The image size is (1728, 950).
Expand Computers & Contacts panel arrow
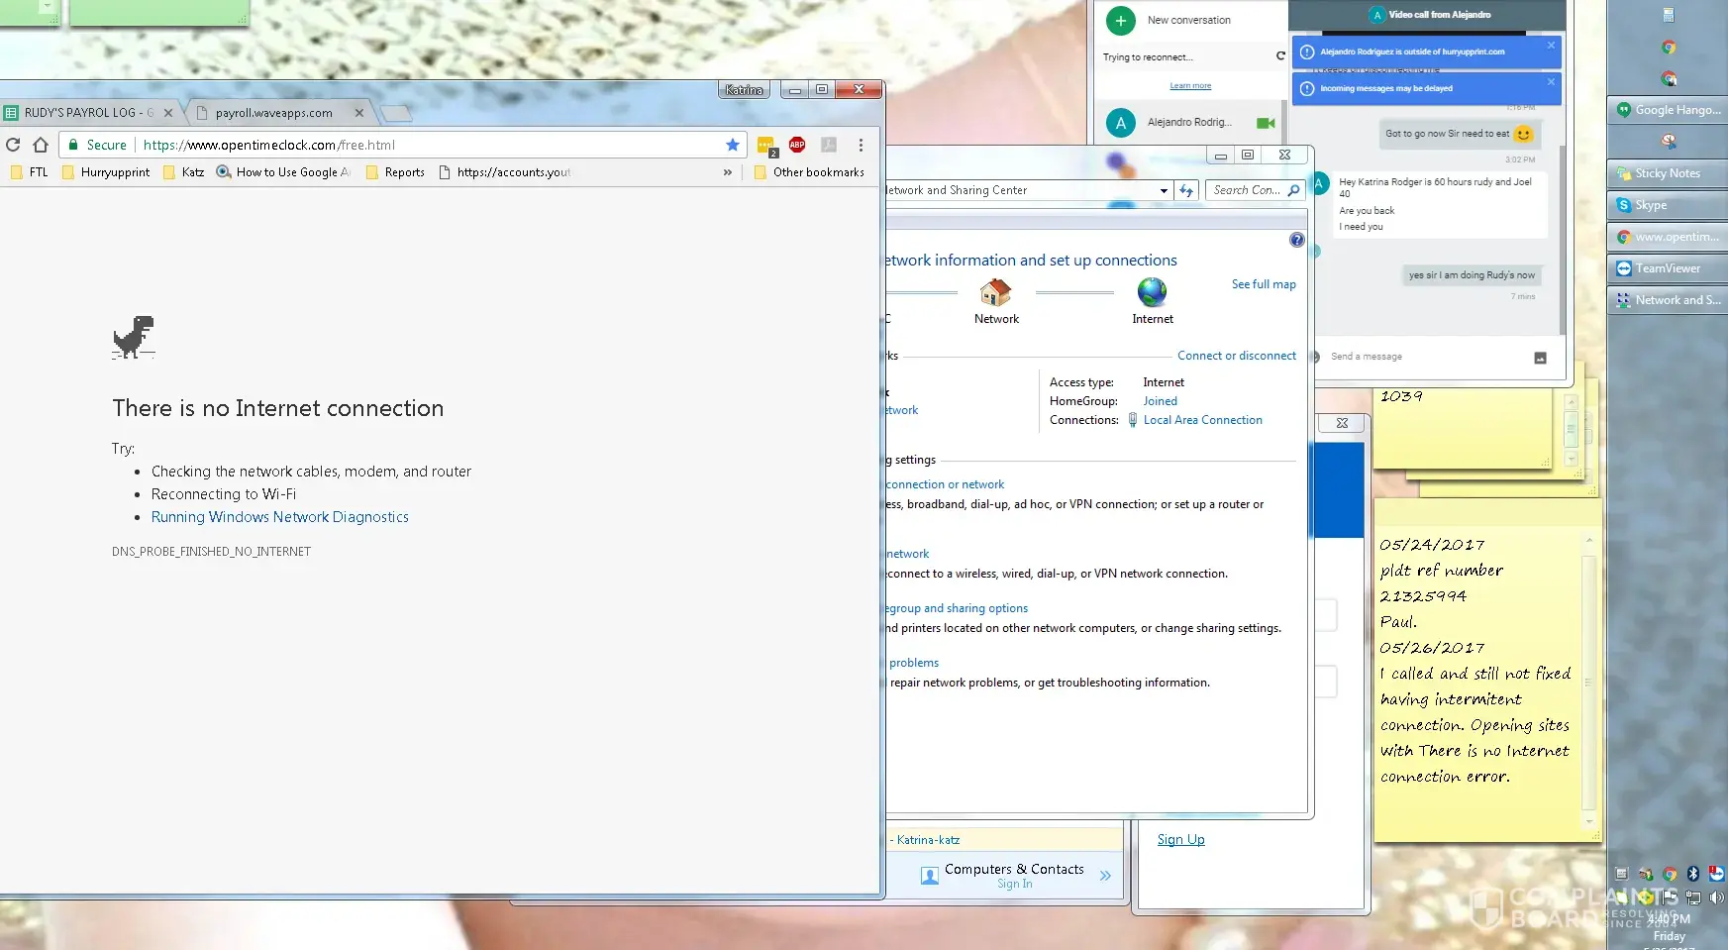(x=1105, y=876)
